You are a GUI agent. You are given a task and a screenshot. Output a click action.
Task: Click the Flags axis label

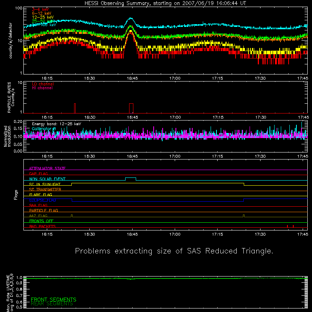(16, 195)
